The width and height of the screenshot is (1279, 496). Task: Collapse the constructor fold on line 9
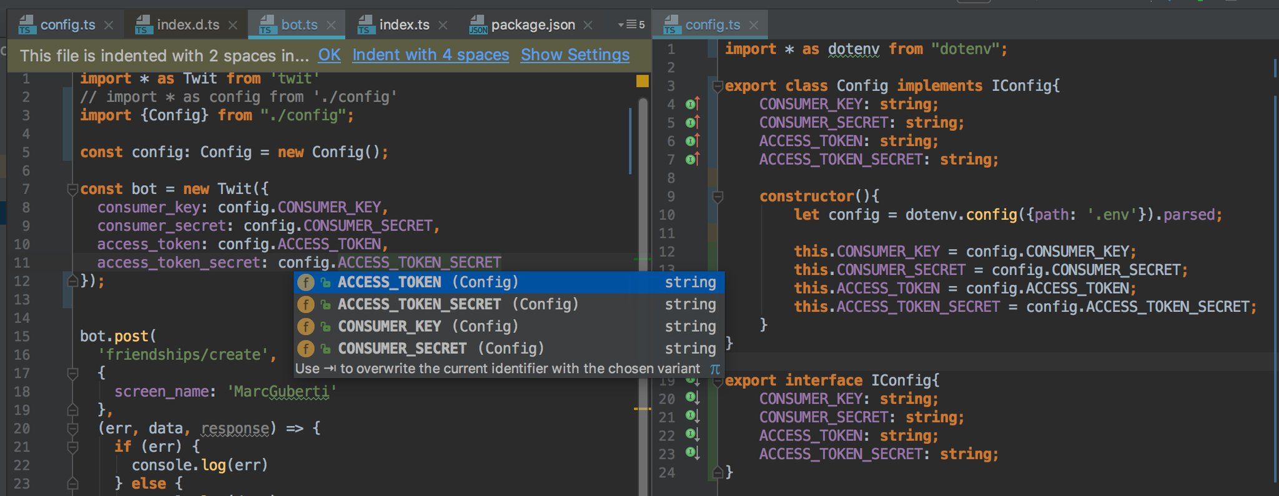point(718,197)
